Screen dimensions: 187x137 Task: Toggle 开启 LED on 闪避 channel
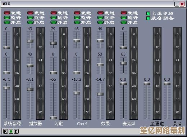point(54,22)
